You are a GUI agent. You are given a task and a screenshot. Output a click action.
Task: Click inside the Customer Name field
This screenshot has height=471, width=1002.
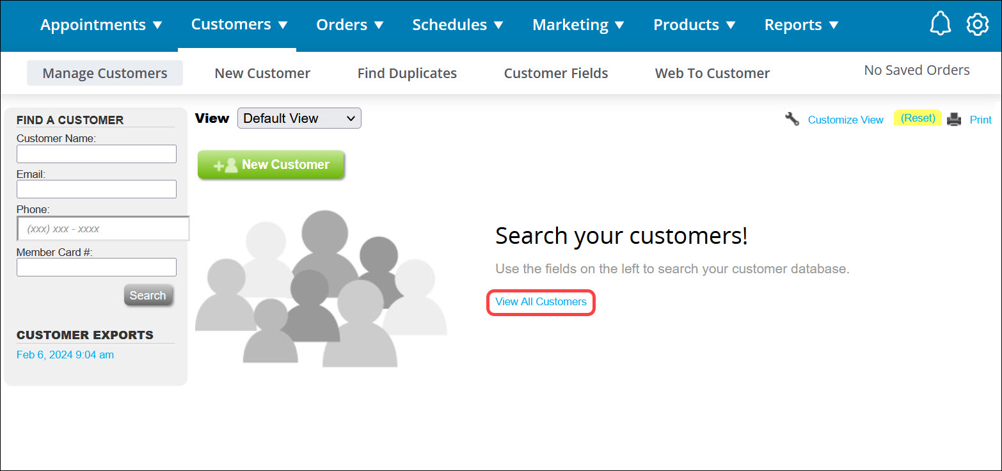[x=96, y=154]
